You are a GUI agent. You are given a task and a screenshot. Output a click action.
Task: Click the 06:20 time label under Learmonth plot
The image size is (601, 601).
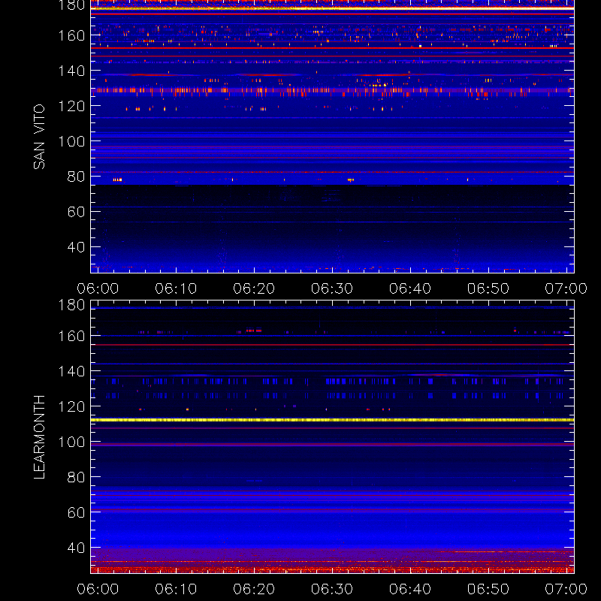254,589
